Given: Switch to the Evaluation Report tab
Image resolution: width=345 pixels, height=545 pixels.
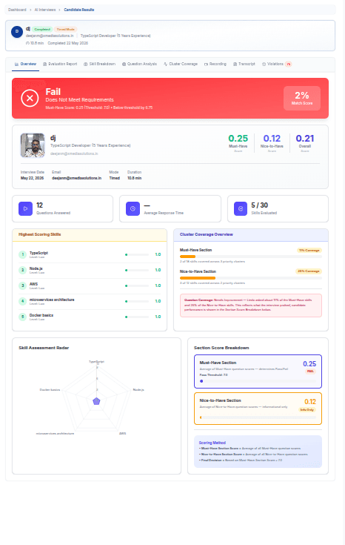Looking at the screenshot, I should (x=60, y=64).
